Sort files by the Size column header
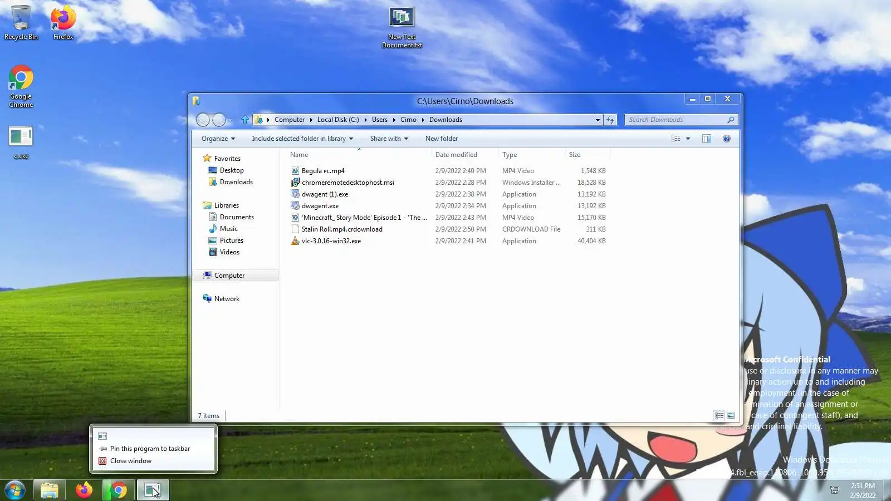Viewport: 891px width, 501px height. (x=588, y=155)
